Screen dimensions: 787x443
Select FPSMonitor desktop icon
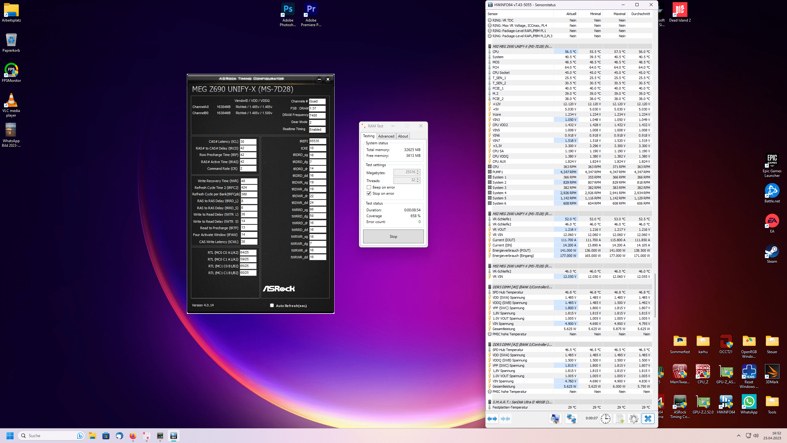pos(11,73)
